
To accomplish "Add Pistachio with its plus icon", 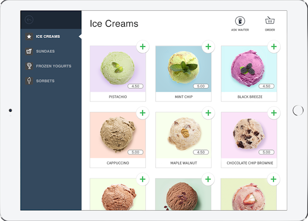I will tap(143, 47).
